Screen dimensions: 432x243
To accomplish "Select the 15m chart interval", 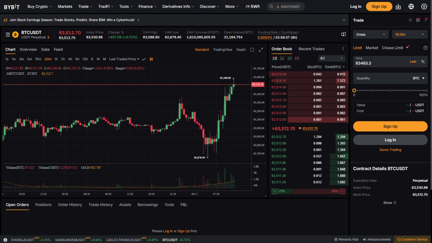I will (38, 59).
